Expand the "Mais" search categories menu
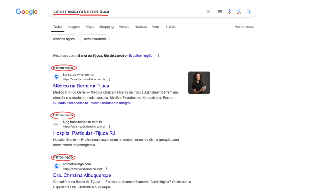The height and width of the screenshot is (194, 316). click(x=171, y=27)
